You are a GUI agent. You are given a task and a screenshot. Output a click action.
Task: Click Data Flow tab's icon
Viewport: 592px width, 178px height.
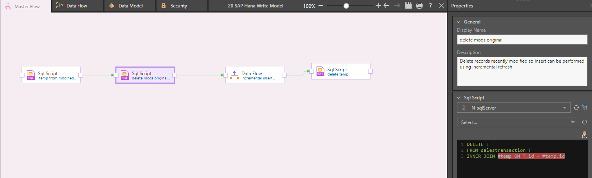tap(59, 5)
